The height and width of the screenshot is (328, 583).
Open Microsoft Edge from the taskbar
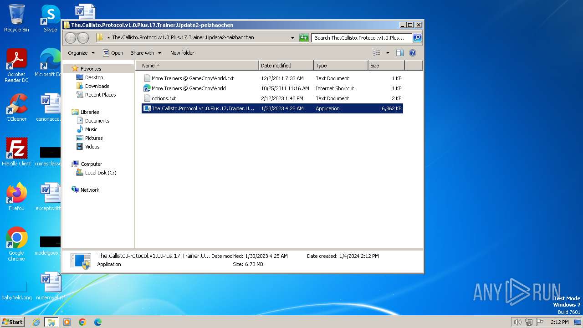pos(97,322)
